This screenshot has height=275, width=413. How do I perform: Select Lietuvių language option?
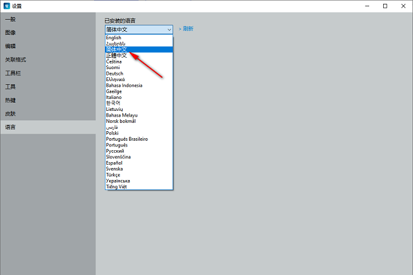139,109
